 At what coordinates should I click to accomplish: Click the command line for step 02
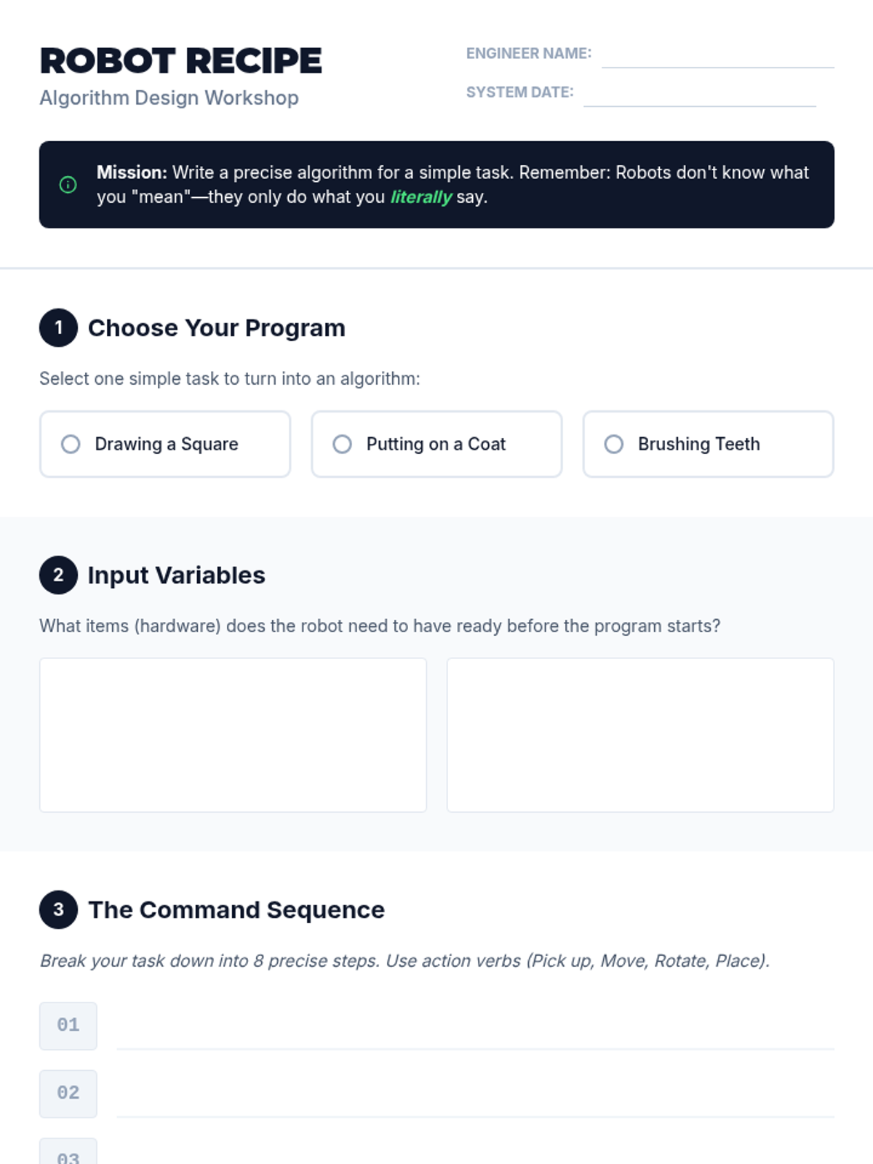[x=475, y=1093]
